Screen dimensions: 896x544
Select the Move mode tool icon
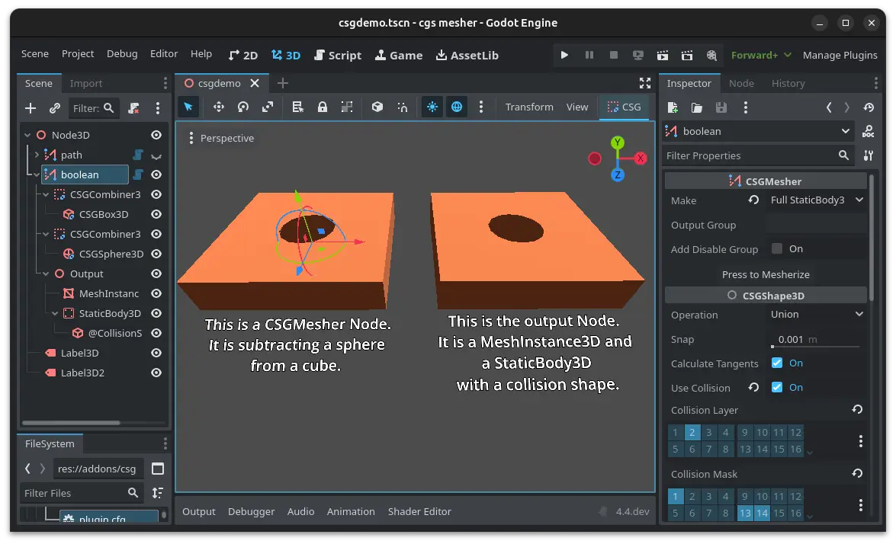[219, 107]
